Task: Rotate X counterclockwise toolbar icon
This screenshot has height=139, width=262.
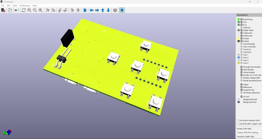Action: pyautogui.click(x=53, y=10)
